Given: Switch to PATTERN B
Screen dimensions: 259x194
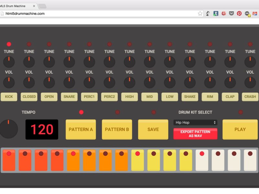Looking at the screenshot, I should pyautogui.click(x=117, y=129).
